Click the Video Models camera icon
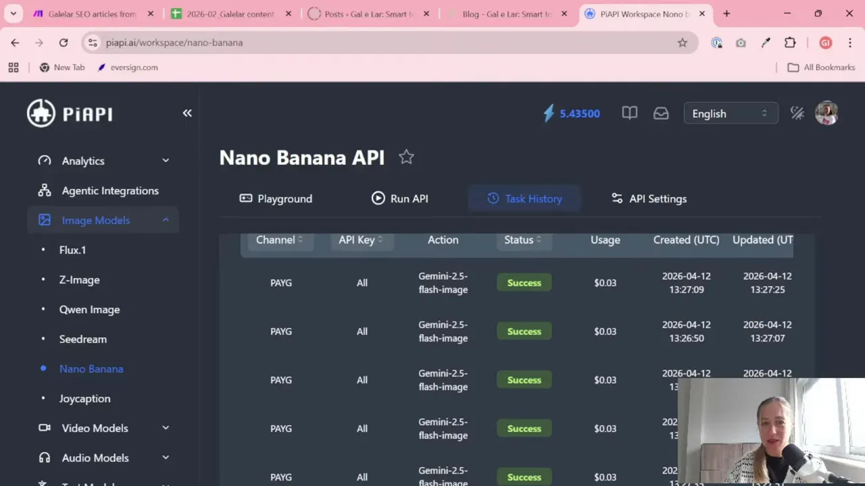The image size is (865, 486). click(45, 428)
